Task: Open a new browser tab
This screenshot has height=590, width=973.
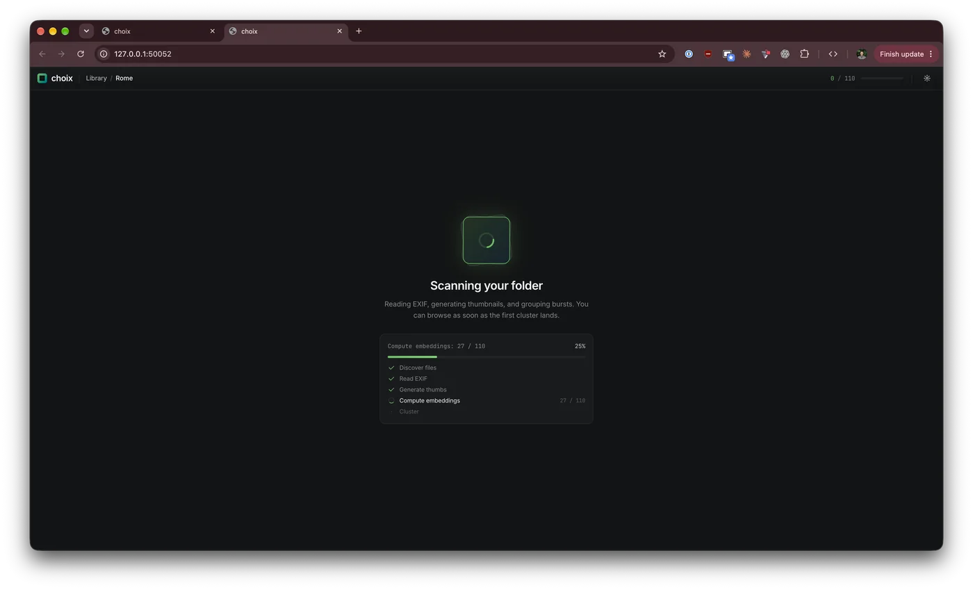Action: tap(359, 31)
